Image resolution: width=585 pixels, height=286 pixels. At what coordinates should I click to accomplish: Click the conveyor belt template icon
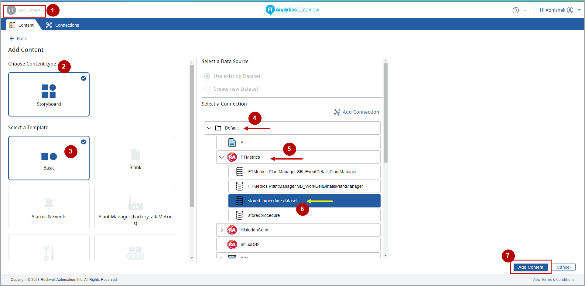(x=135, y=253)
